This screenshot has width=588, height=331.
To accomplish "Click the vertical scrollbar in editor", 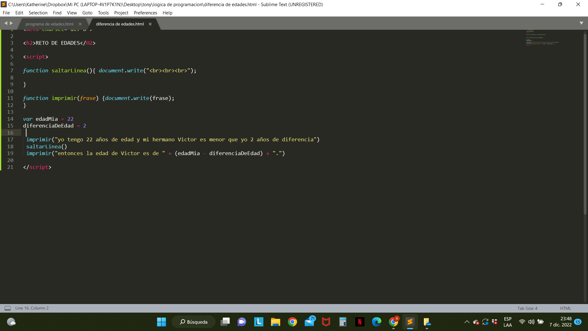I will [x=585, y=123].
